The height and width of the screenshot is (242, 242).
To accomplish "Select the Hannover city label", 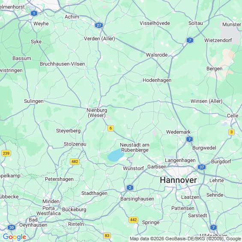I will [178, 180].
